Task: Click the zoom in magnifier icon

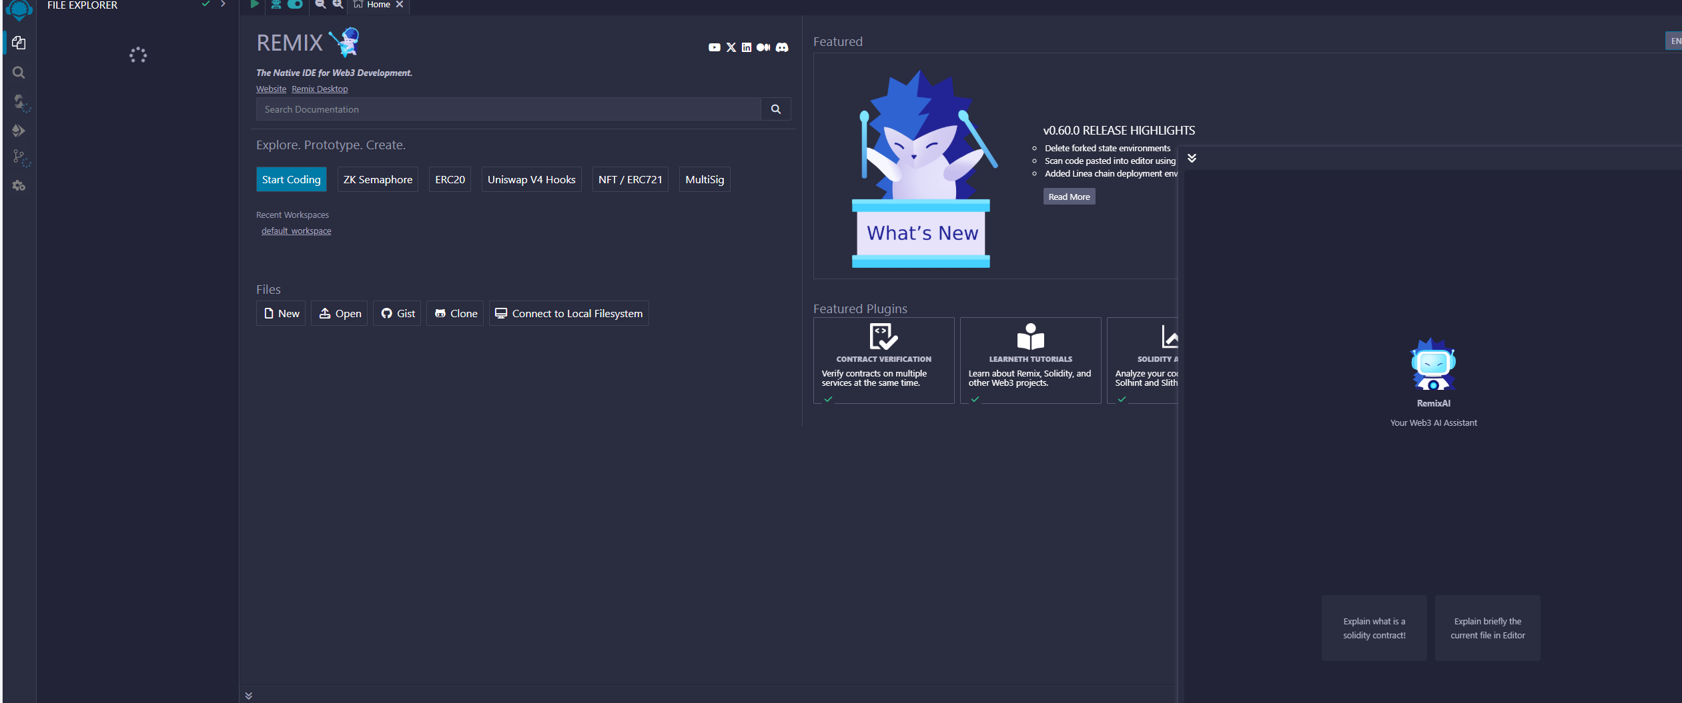Action: coord(338,4)
